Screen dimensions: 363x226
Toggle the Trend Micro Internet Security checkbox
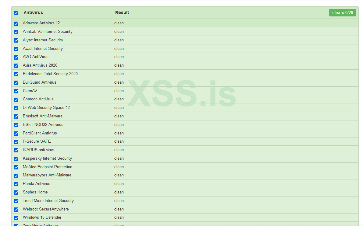[x=16, y=201]
